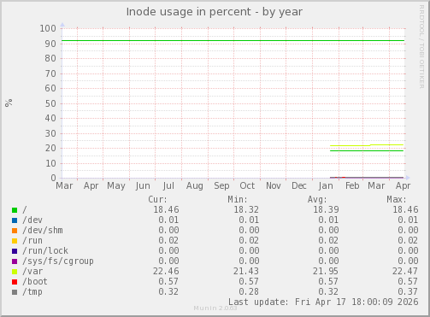The image size is (430, 317).
Task: Click the 'Feb' x-axis month label
Action: click(352, 185)
